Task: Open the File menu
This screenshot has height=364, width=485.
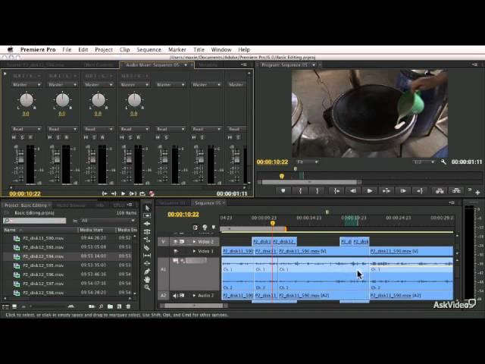Action: (67, 49)
